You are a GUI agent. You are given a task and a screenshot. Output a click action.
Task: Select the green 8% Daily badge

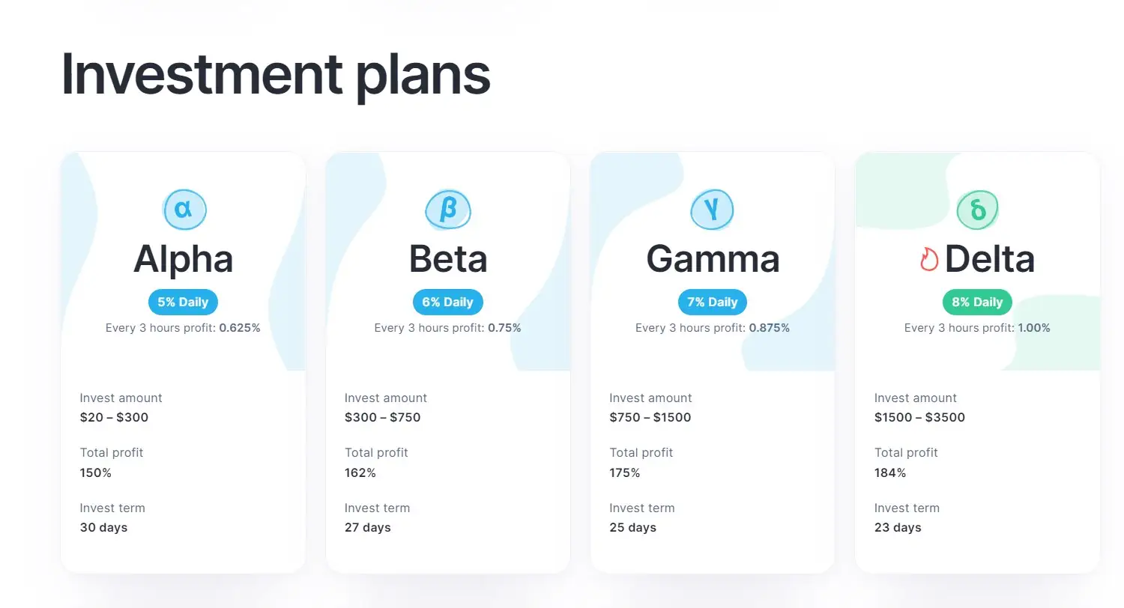(977, 303)
